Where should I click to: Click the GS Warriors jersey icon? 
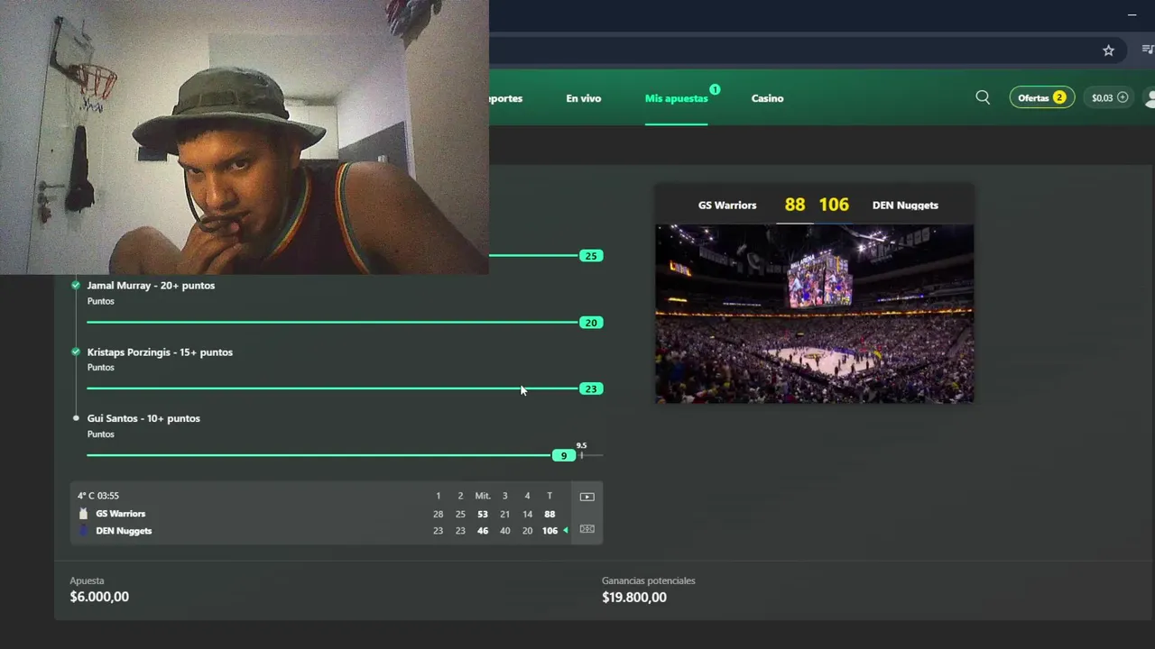pos(84,514)
